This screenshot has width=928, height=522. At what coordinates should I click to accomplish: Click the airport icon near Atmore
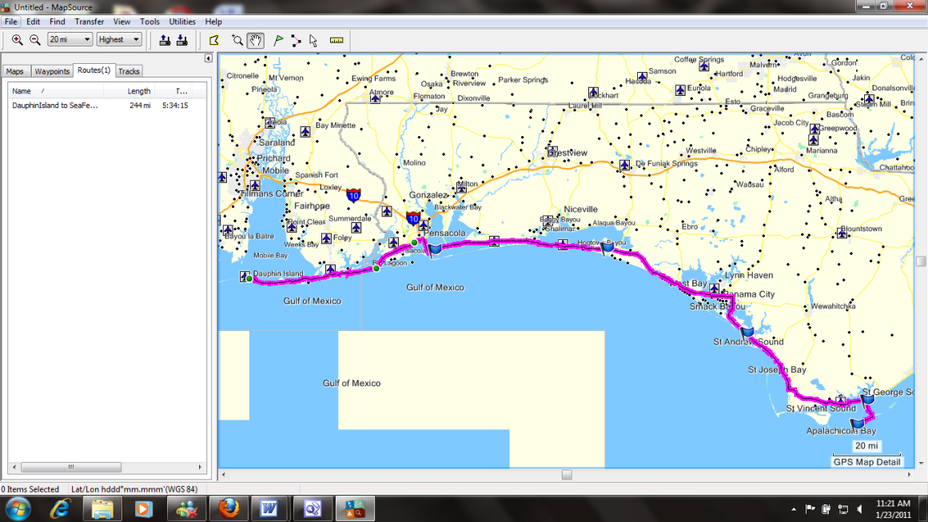(375, 98)
